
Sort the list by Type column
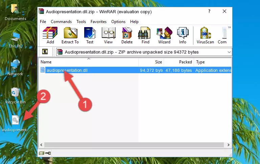click(213, 62)
